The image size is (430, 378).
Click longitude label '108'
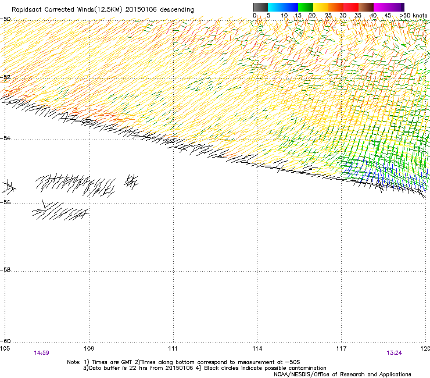(89, 348)
